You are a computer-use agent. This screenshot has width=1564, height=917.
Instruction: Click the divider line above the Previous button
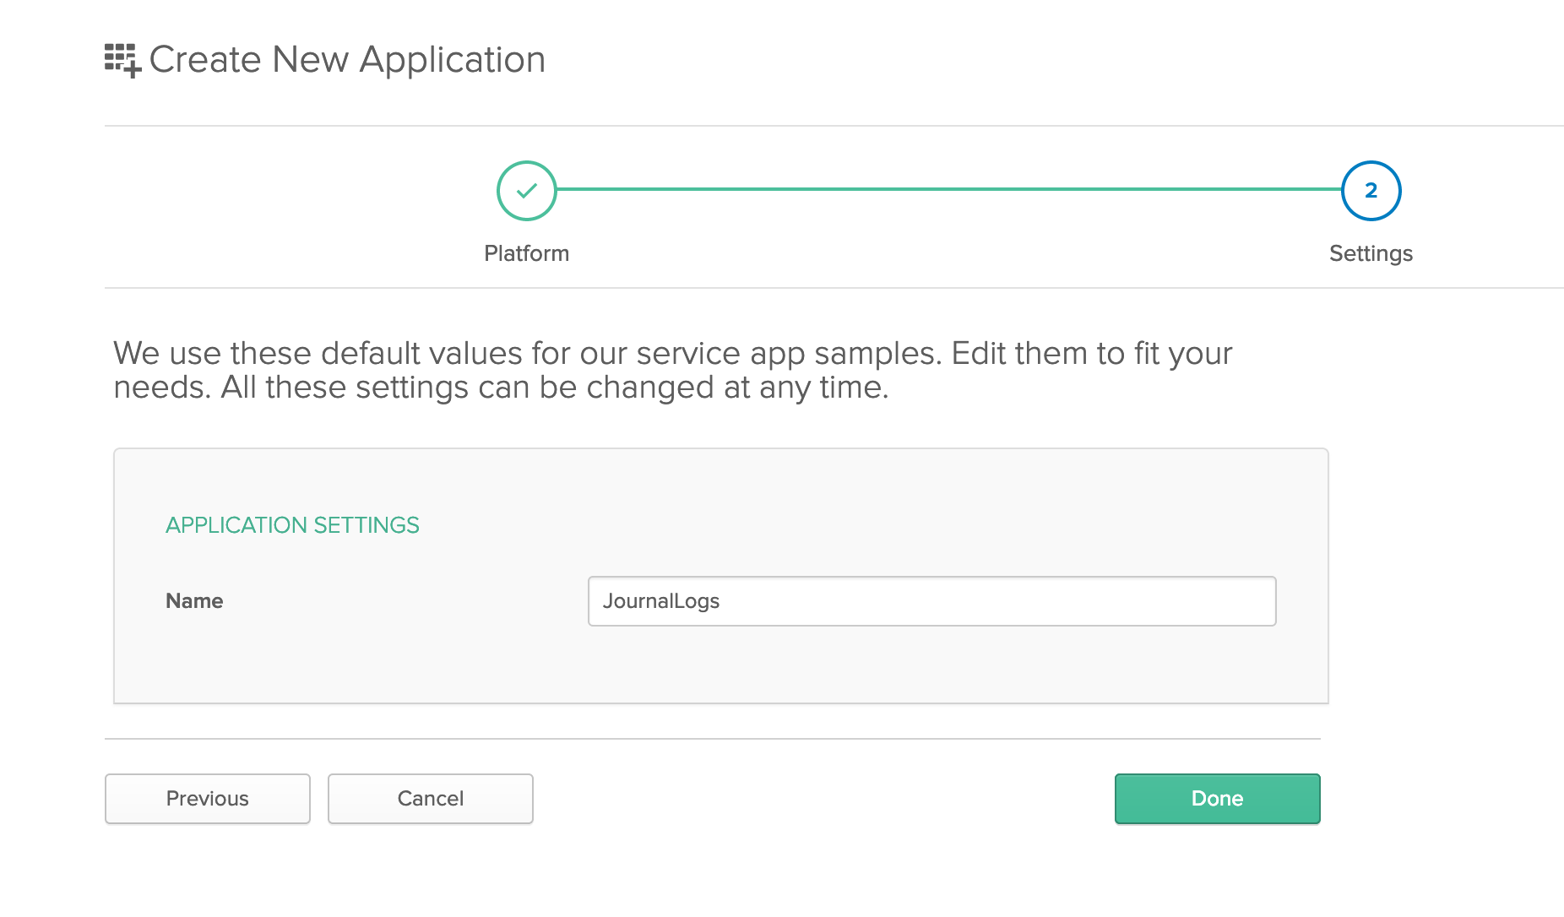(x=712, y=739)
